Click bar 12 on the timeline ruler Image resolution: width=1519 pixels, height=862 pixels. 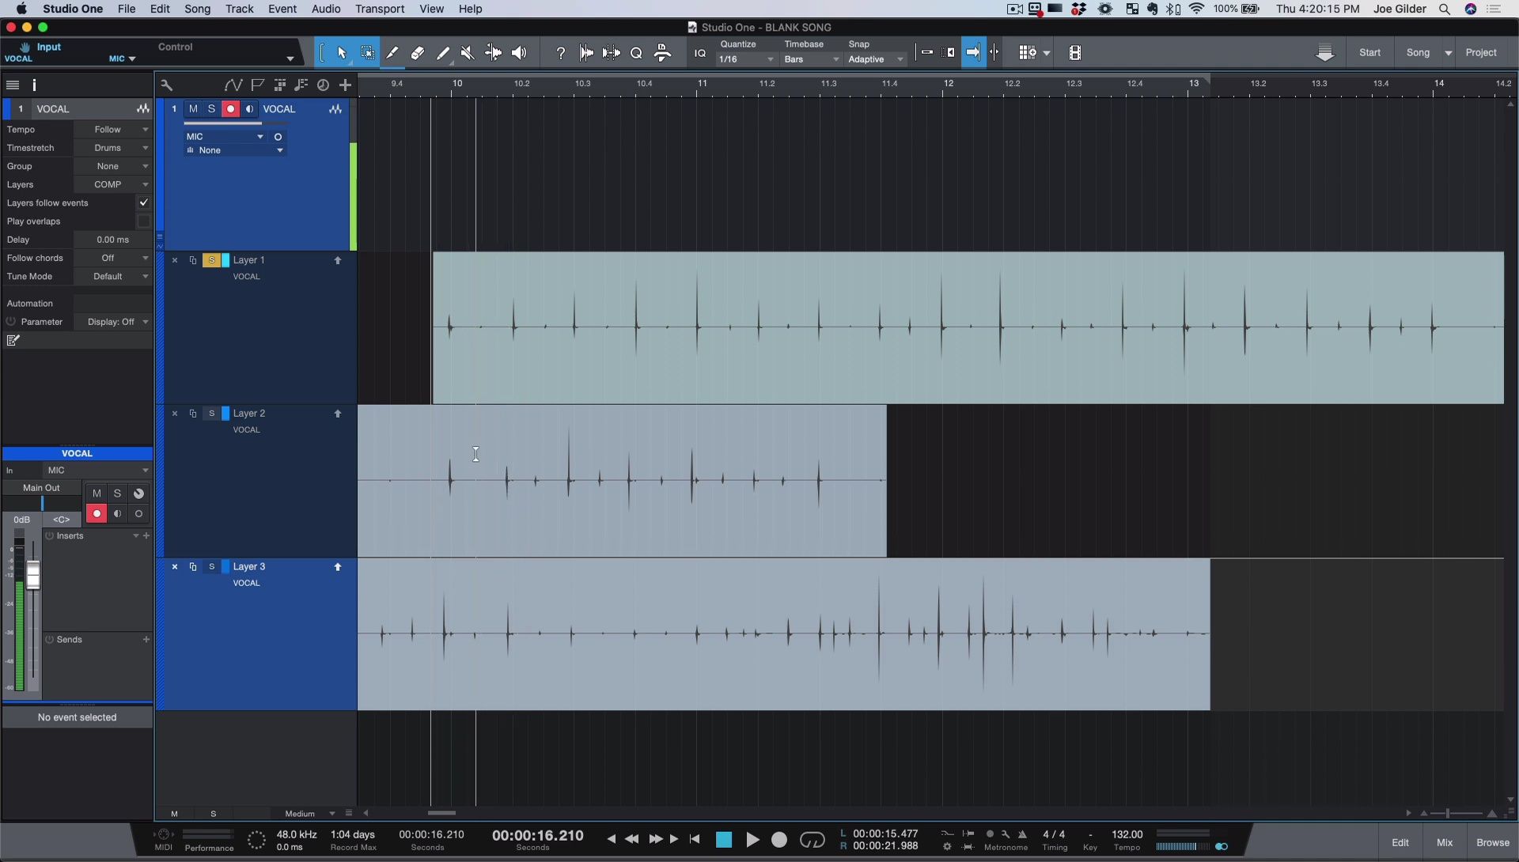point(948,83)
